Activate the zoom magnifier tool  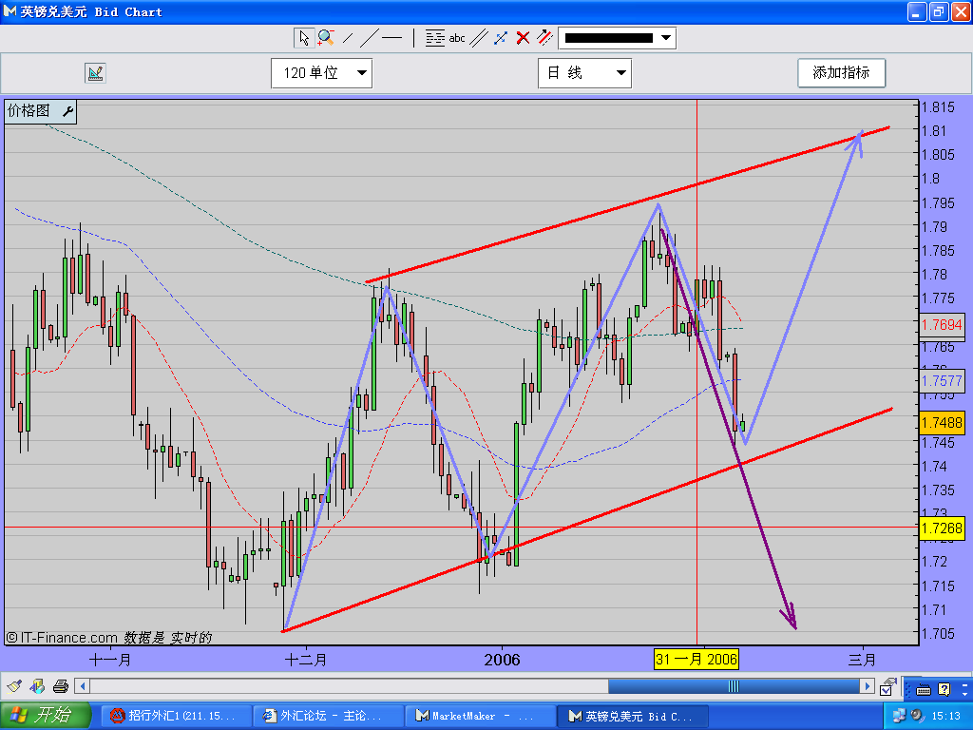coord(326,38)
